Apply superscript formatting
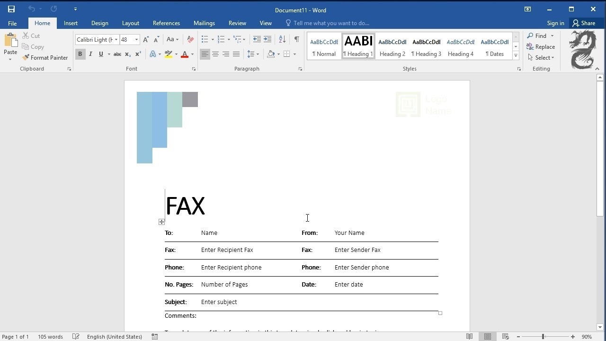Viewport: 606px width, 341px height. [138, 54]
